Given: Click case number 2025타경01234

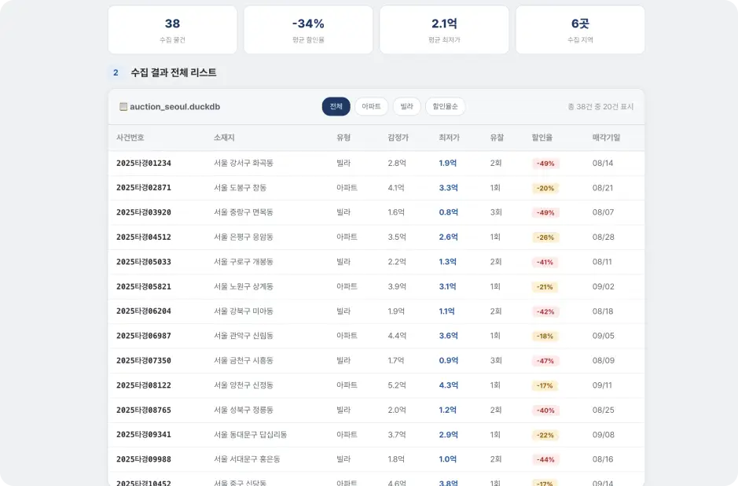Looking at the screenshot, I should click(144, 164).
